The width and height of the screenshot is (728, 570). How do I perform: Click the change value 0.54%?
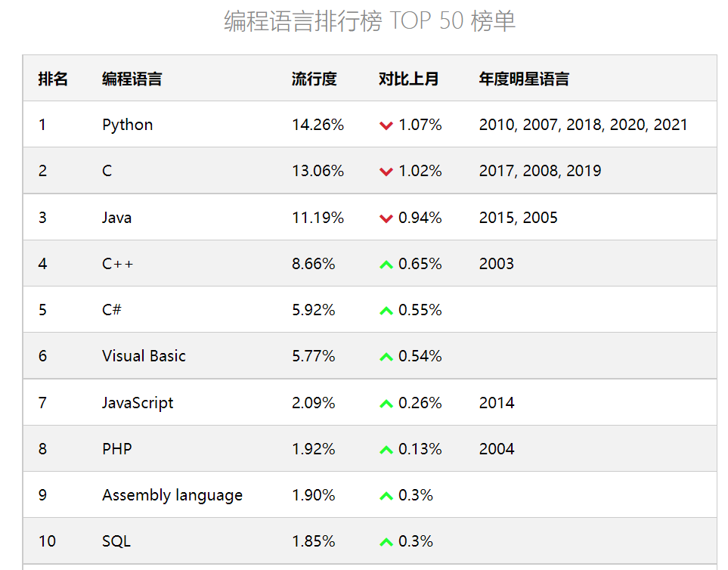(x=420, y=356)
